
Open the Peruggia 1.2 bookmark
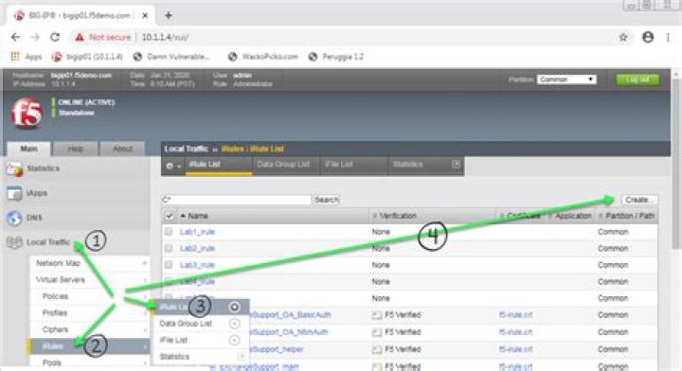[x=335, y=57]
